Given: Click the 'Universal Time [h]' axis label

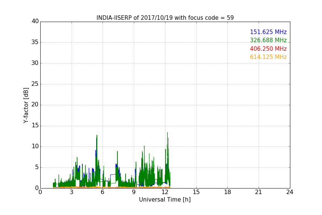Looking at the screenshot, I should tap(165, 200).
